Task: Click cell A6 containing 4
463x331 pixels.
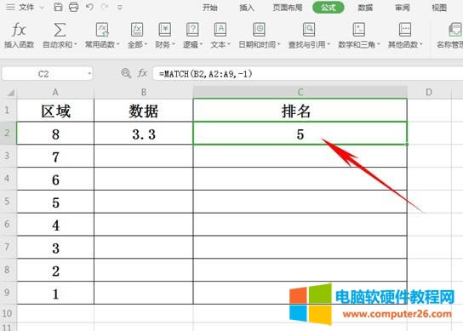Action: (x=55, y=225)
